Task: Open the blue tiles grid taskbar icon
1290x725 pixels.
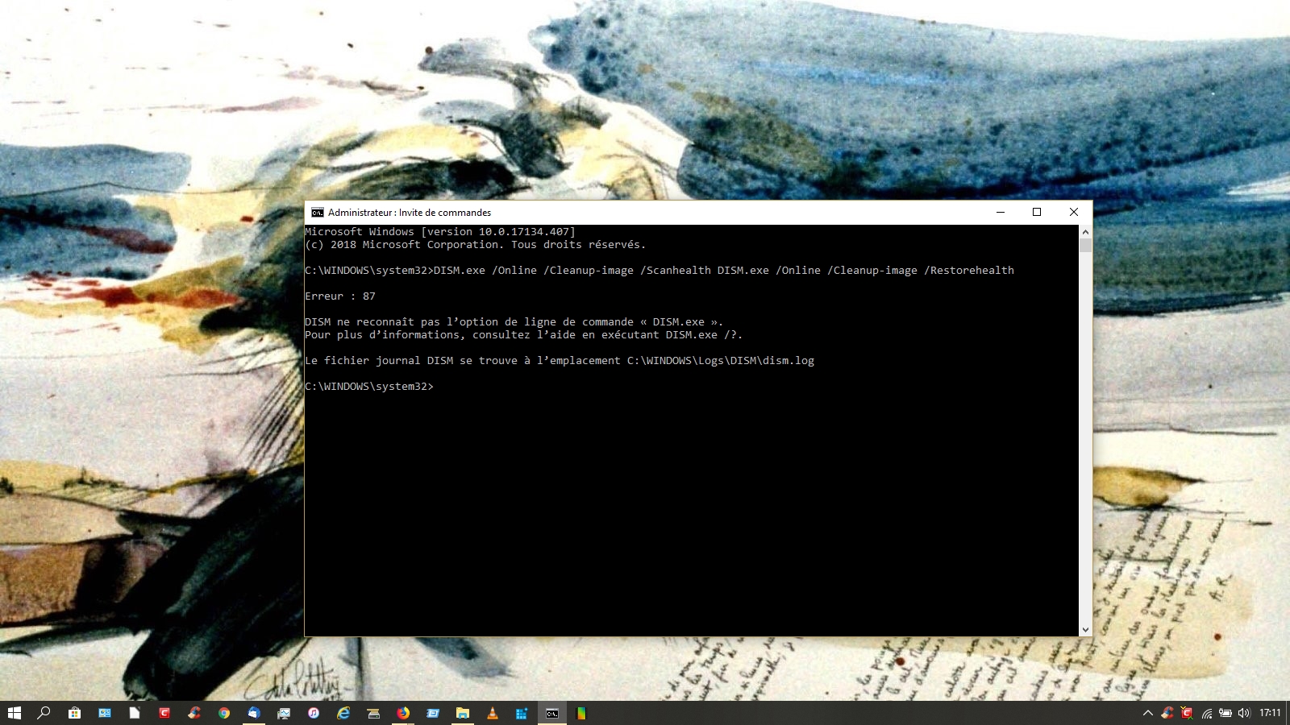Action: (x=522, y=713)
